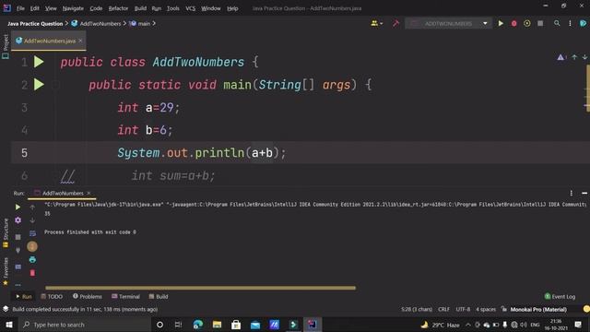Viewport: 590px width, 332px height.
Task: Change file encoding UTF-8
Action: (x=463, y=309)
